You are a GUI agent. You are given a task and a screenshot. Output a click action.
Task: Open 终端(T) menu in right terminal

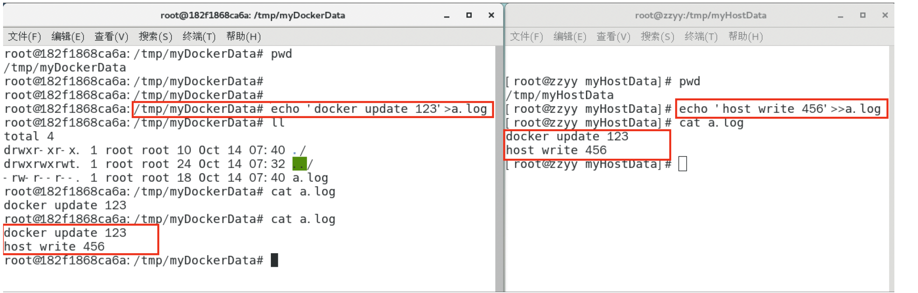tap(701, 36)
